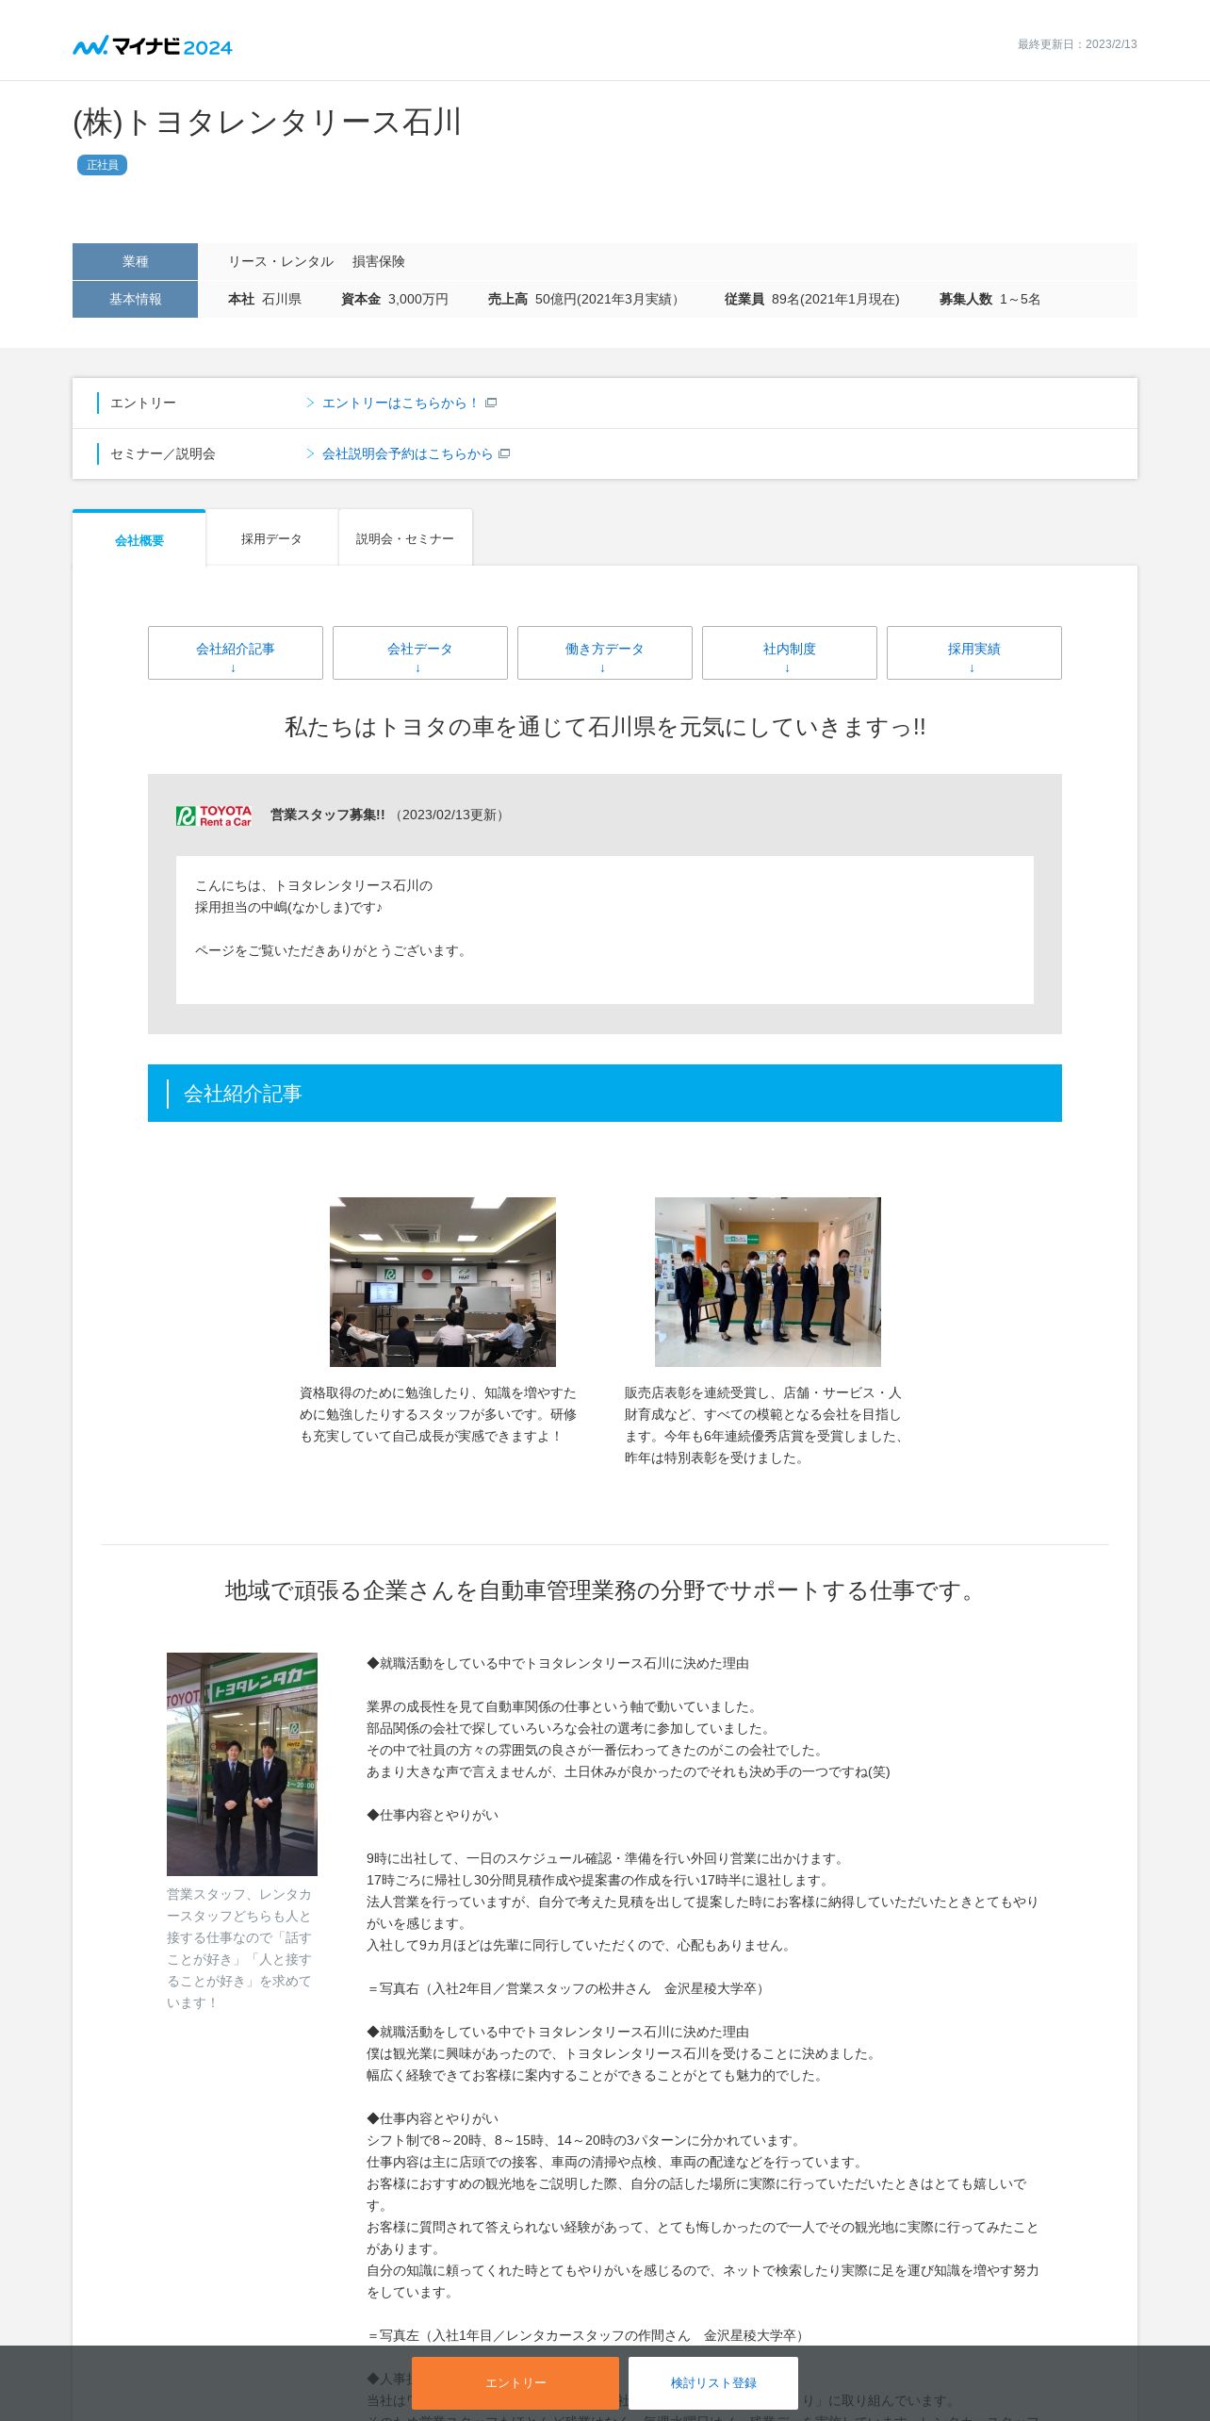1210x2421 pixels.
Task: Switch to the 採用データ tab
Action: tap(271, 538)
